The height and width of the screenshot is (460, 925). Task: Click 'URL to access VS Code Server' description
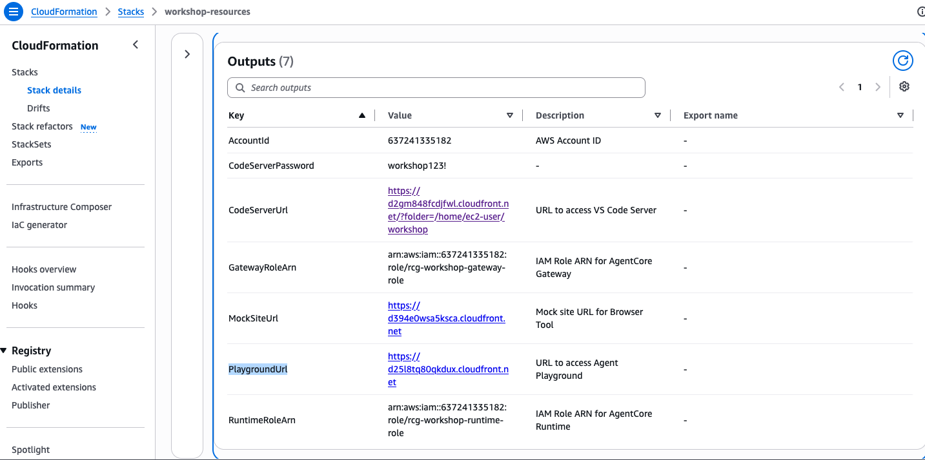coord(596,210)
